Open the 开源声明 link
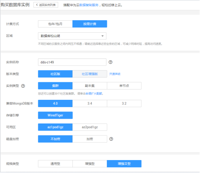The width and height of the screenshot is (200, 173). pyautogui.click(x=115, y=74)
